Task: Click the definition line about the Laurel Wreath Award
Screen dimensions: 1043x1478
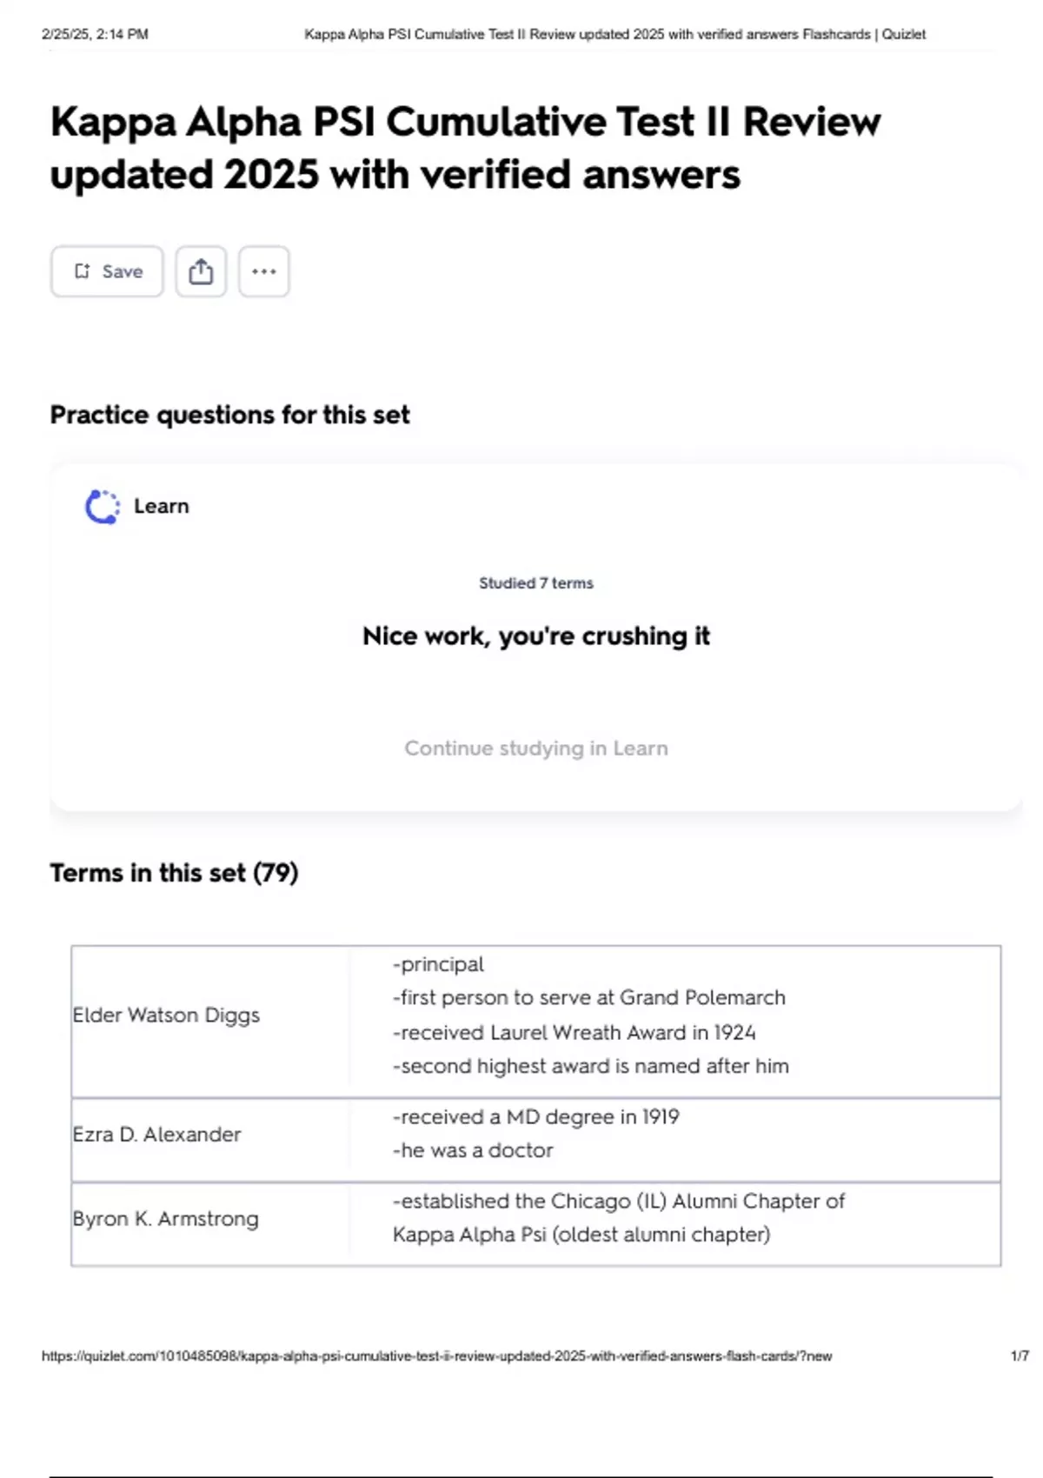Action: (574, 1032)
